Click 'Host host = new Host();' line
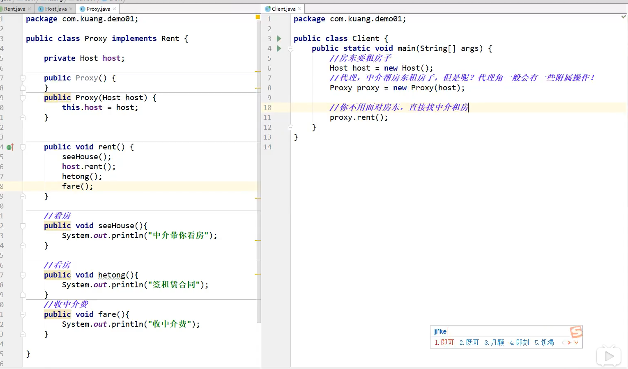The width and height of the screenshot is (628, 369). pyautogui.click(x=381, y=68)
